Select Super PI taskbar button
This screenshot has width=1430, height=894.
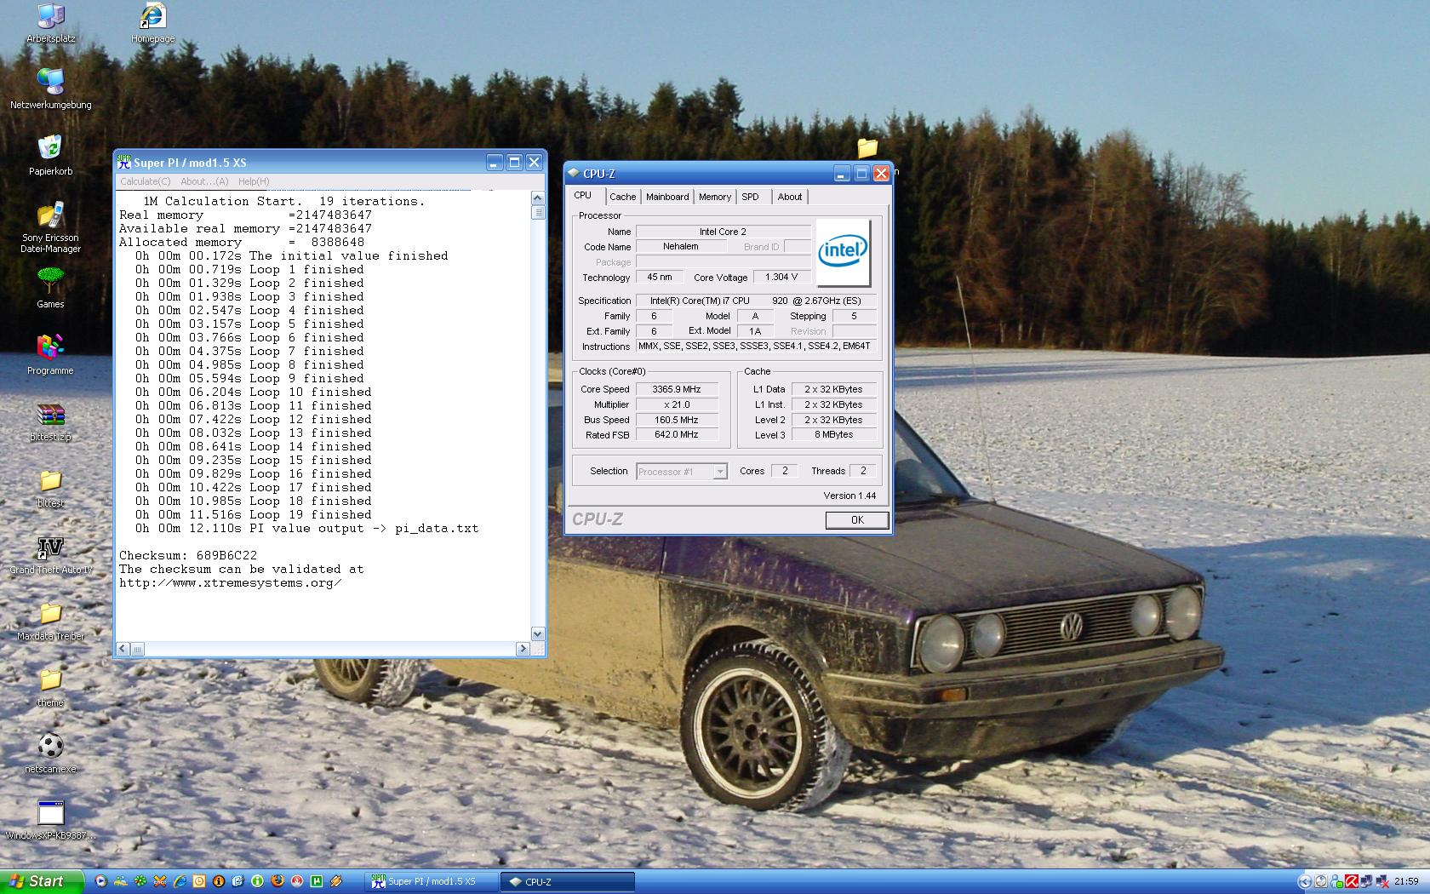click(430, 881)
